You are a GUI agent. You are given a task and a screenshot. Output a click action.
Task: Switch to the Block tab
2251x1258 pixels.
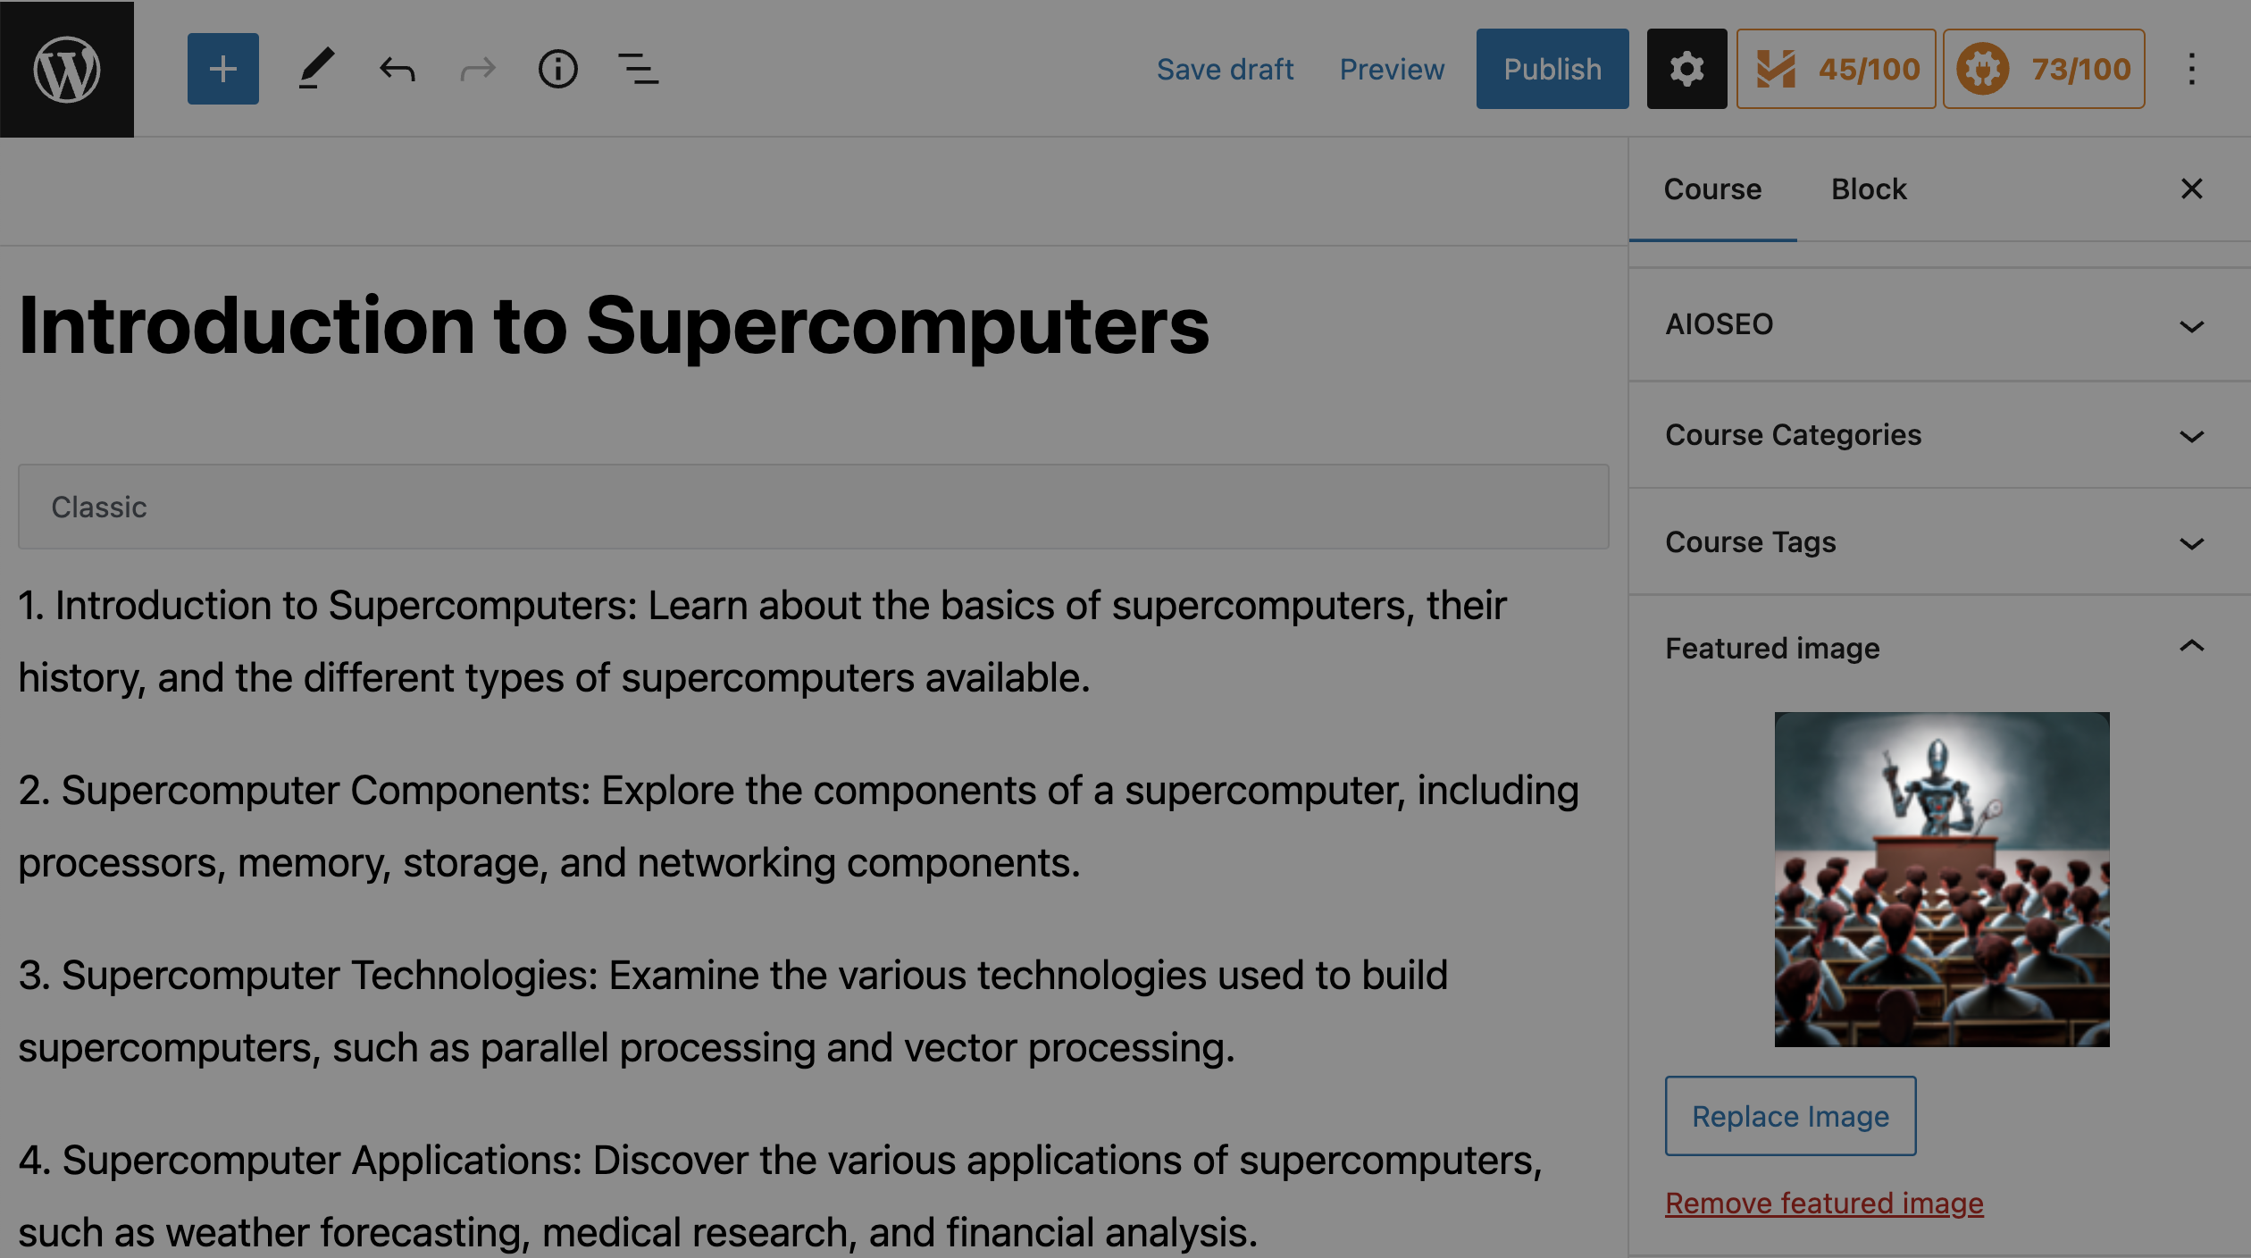click(1869, 189)
